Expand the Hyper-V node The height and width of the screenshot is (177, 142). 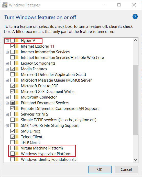tap(7, 41)
